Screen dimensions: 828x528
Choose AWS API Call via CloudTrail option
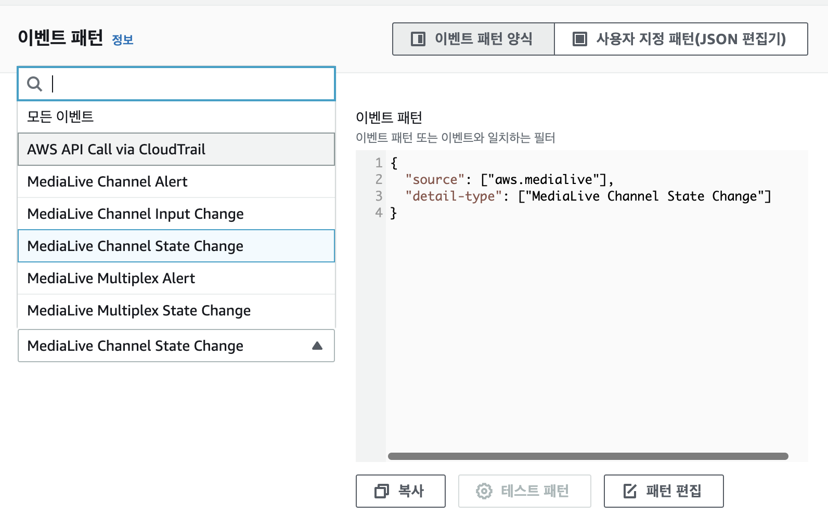176,149
